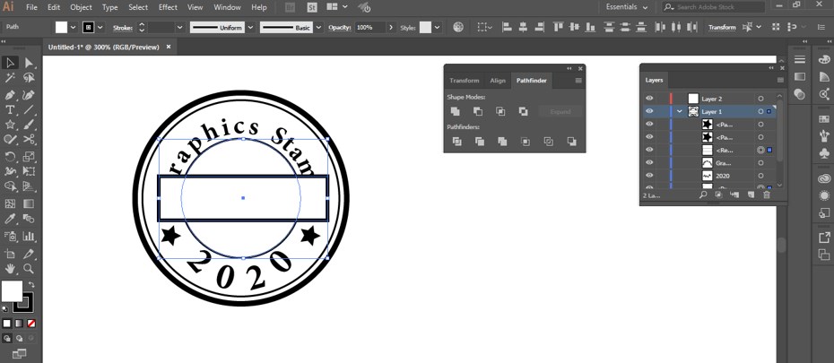Toggle visibility of the Gra... sublayer
Viewport: 834px width, 363px height.
click(x=649, y=162)
